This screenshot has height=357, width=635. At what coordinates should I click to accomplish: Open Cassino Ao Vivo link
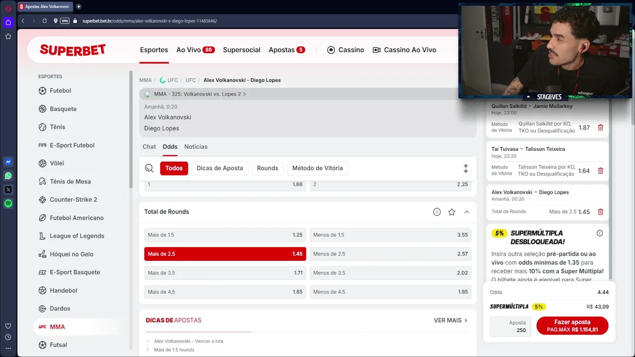[404, 50]
